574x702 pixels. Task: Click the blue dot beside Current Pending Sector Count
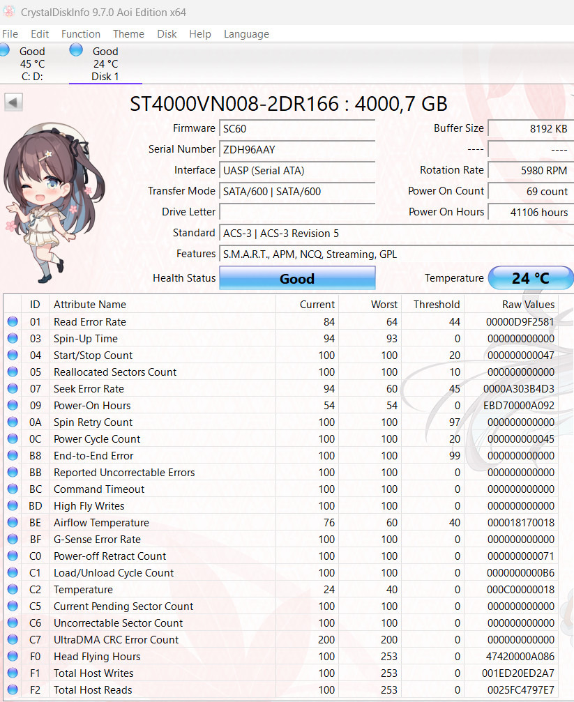point(12,606)
